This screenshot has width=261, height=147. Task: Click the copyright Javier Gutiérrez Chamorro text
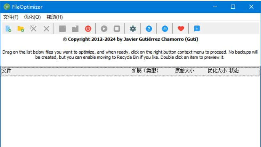click(131, 39)
